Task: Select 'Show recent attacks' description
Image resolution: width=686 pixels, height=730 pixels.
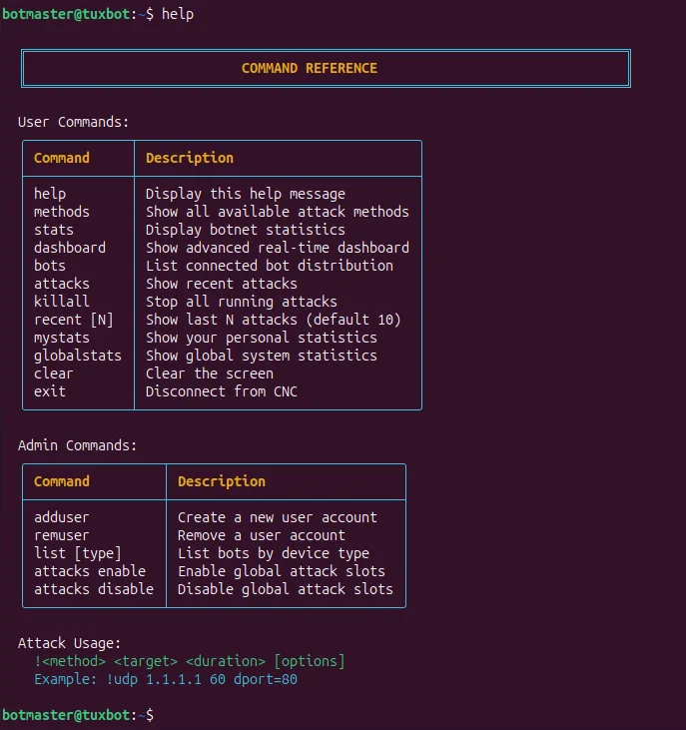Action: 221,284
